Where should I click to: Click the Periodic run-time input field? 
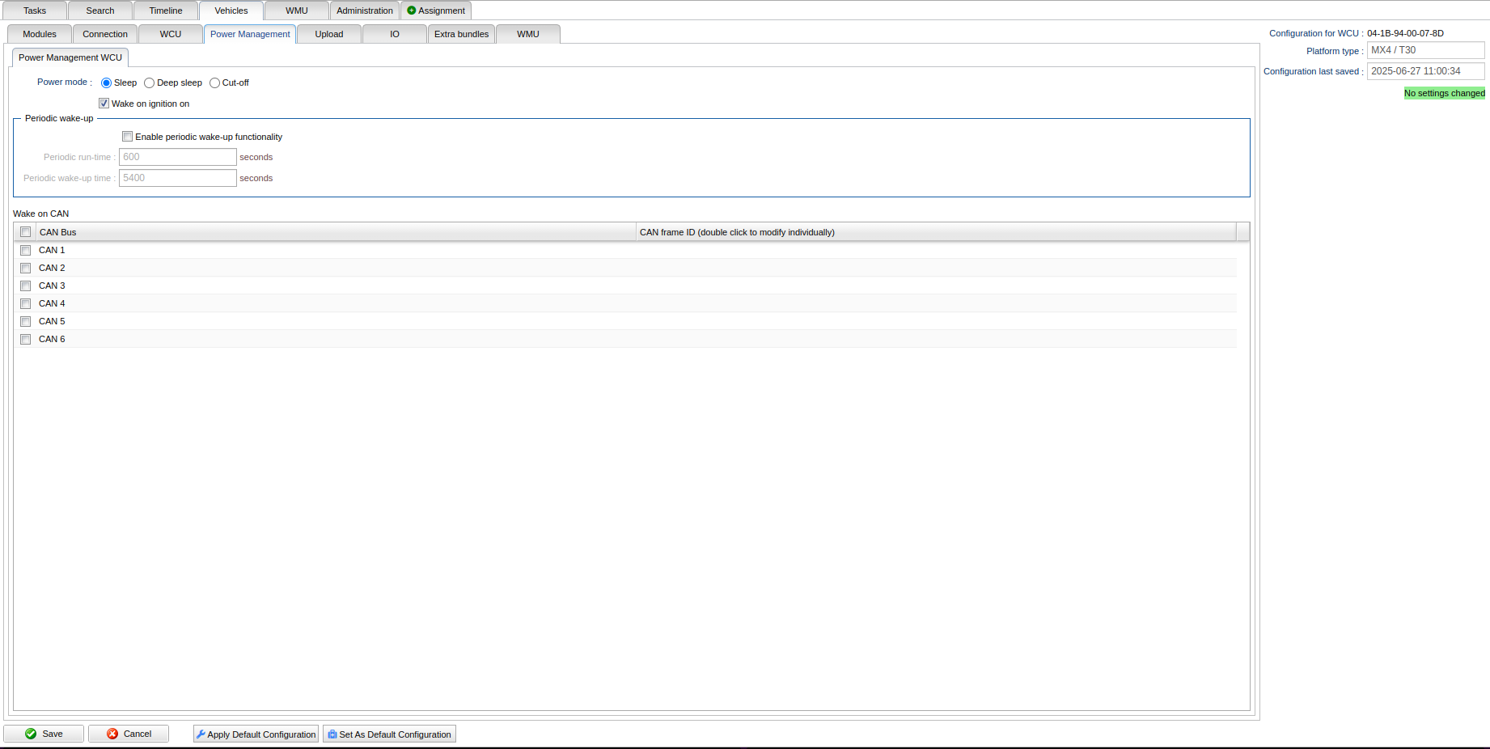pos(178,157)
